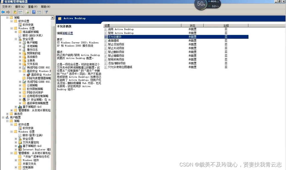
Task: Collapse the 用户配置 tree node
Action: coord(3,118)
